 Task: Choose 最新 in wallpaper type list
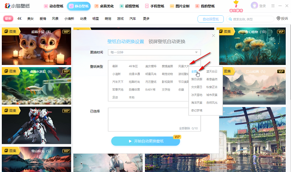pos(115,66)
